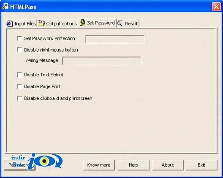Click the About button
Image resolution: width=223 pixels, height=178 pixels.
click(168, 165)
